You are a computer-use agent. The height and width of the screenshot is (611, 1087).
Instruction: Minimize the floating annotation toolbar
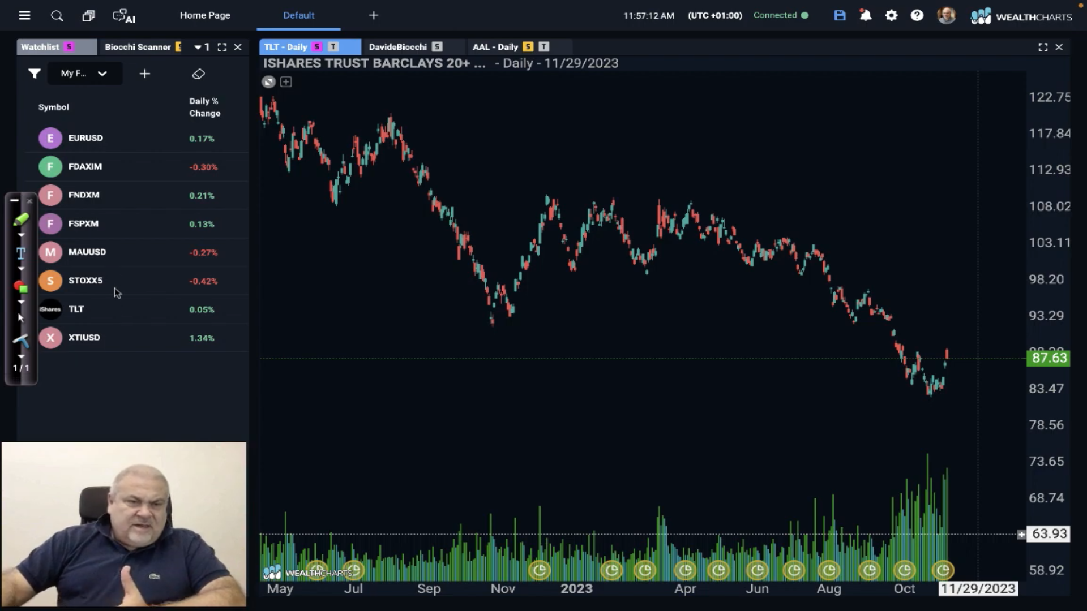point(15,200)
